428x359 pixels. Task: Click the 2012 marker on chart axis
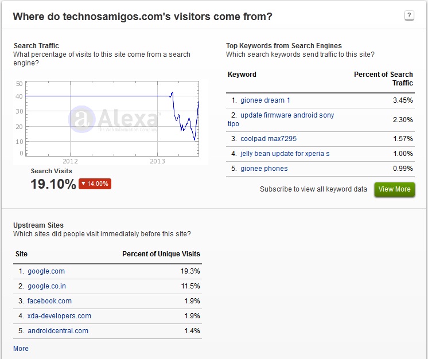click(x=70, y=161)
